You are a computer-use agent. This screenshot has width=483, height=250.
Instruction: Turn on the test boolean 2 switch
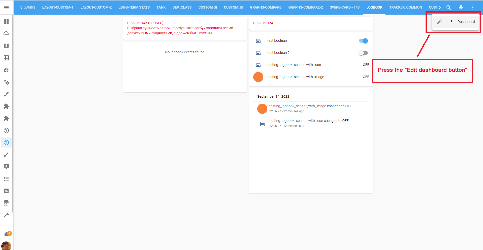point(363,53)
